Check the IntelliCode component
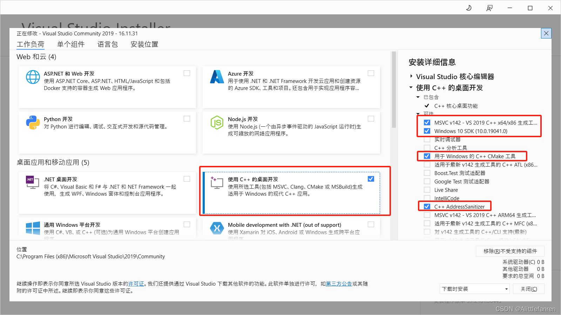This screenshot has height=315, width=561. pyautogui.click(x=427, y=198)
